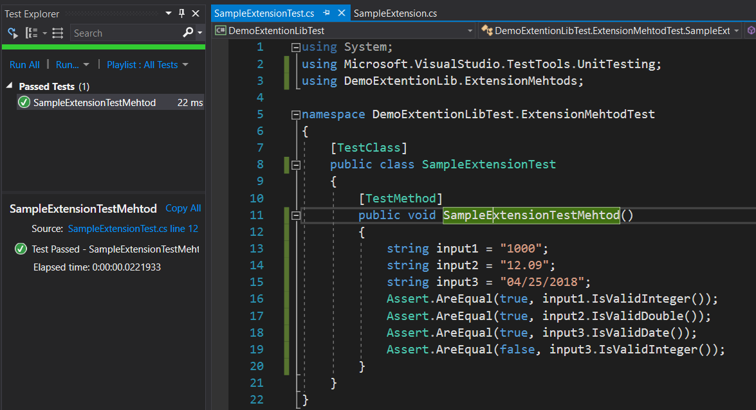
Task: Click the Run Tests After Build icon
Action: click(12, 33)
